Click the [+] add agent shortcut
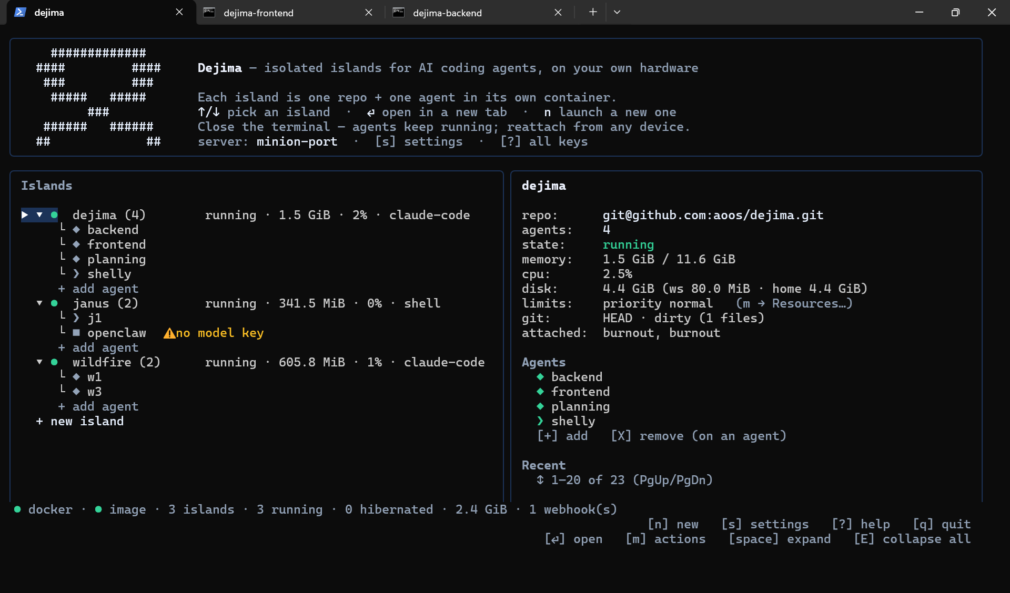This screenshot has width=1010, height=593. (562, 436)
